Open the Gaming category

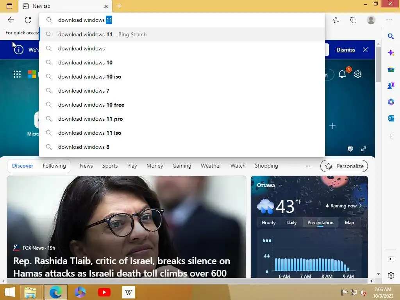click(x=182, y=166)
